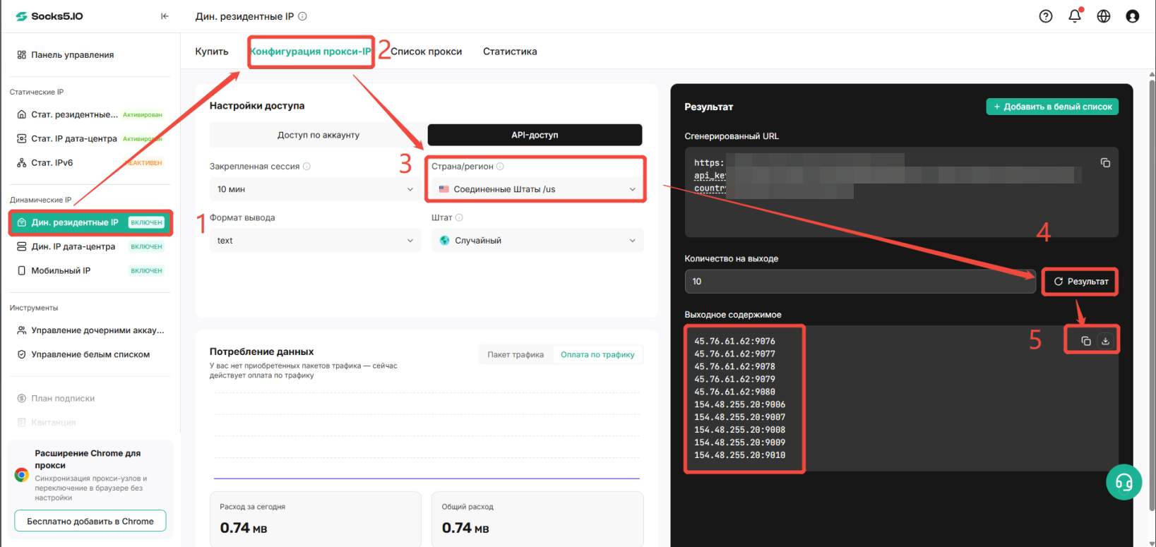Open the user profile avatar
Image resolution: width=1156 pixels, height=547 pixels.
pyautogui.click(x=1133, y=16)
